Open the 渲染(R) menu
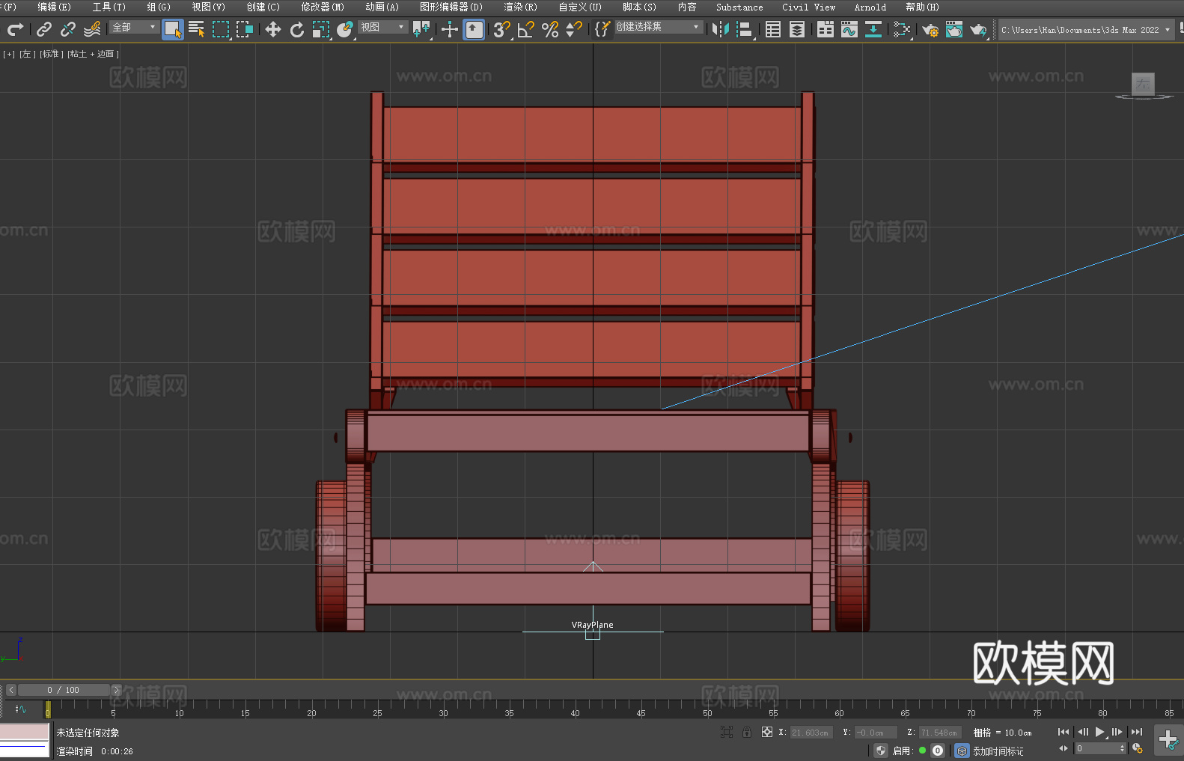The width and height of the screenshot is (1184, 761). [x=520, y=7]
